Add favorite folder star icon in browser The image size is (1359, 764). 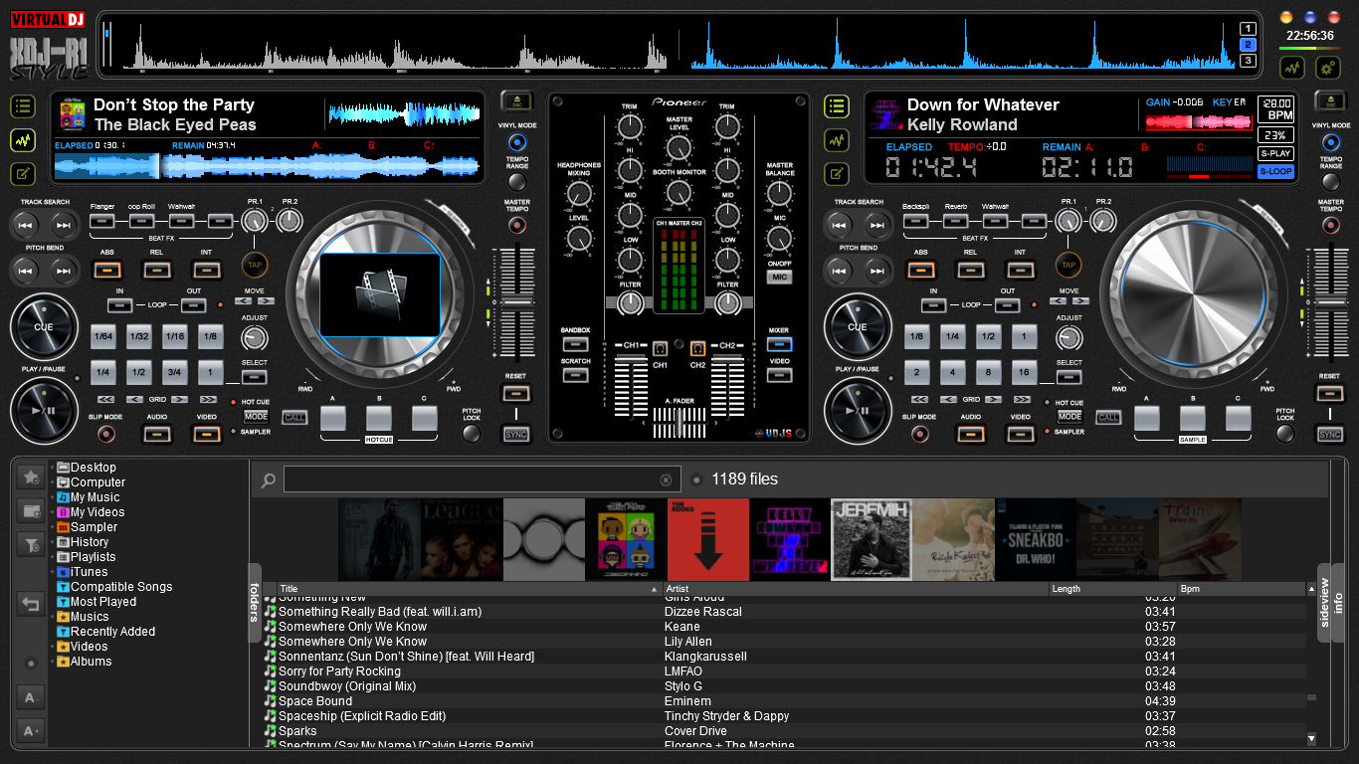(x=31, y=477)
